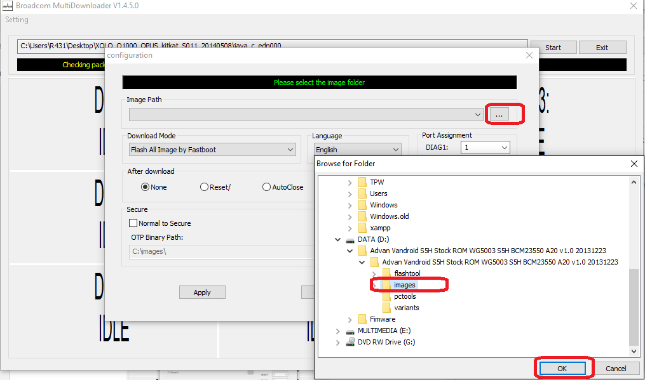This screenshot has width=645, height=380.
Task: Select the DATA (D:) drive icon
Action: tap(350, 240)
